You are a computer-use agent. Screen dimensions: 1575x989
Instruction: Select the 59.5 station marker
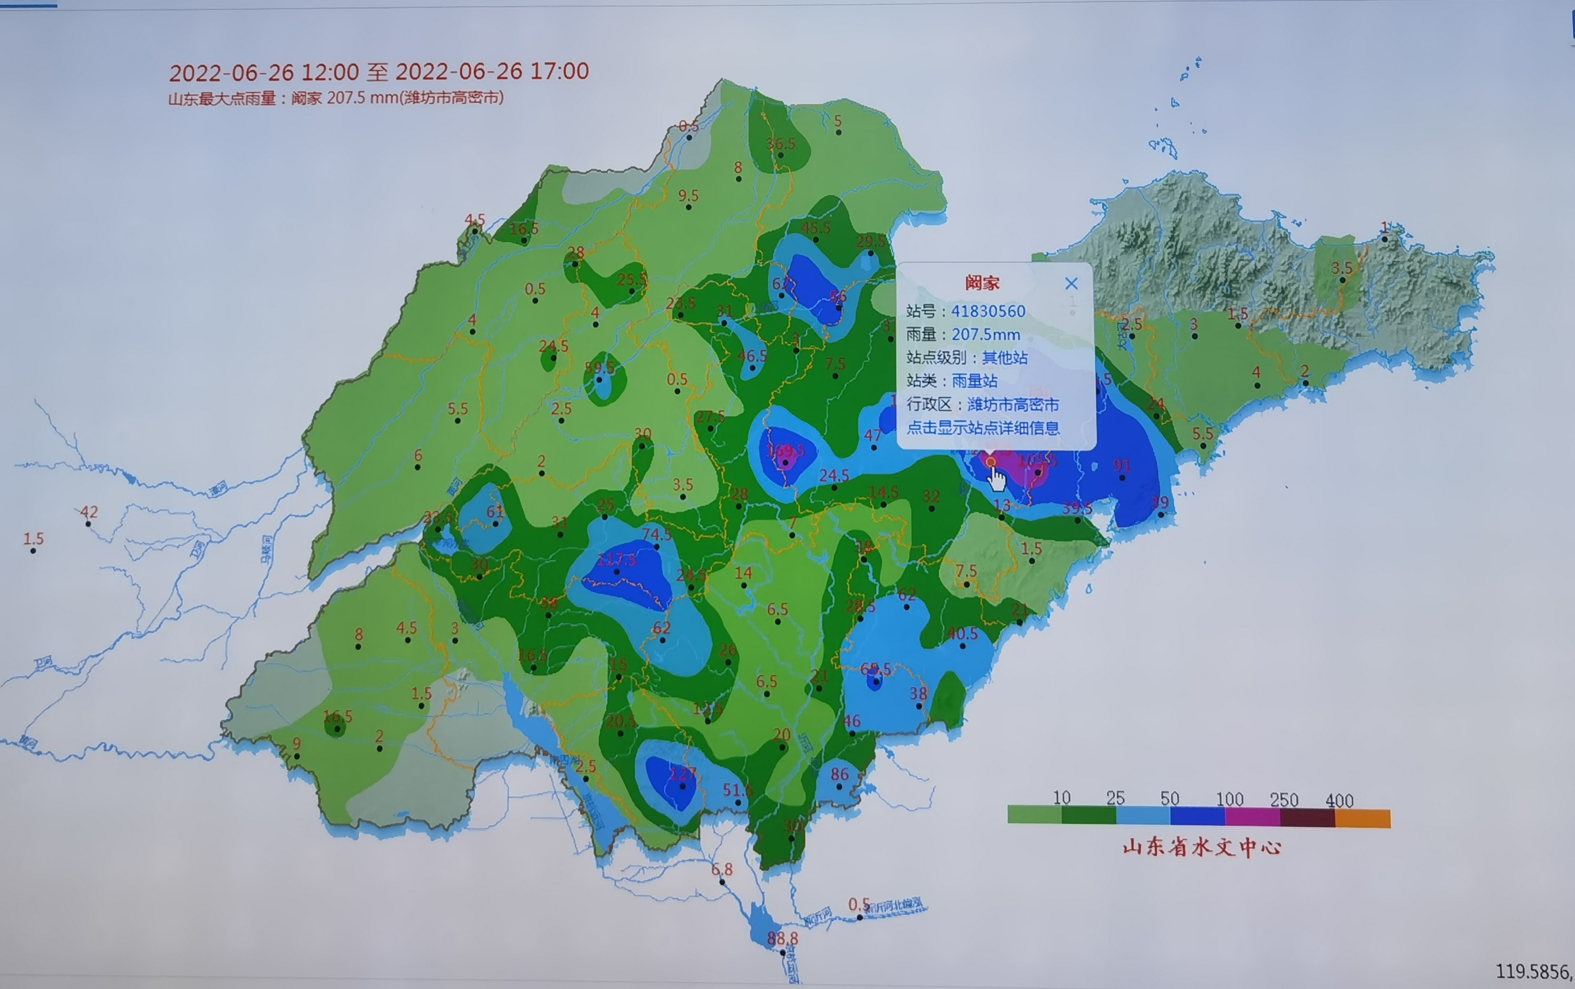(599, 380)
